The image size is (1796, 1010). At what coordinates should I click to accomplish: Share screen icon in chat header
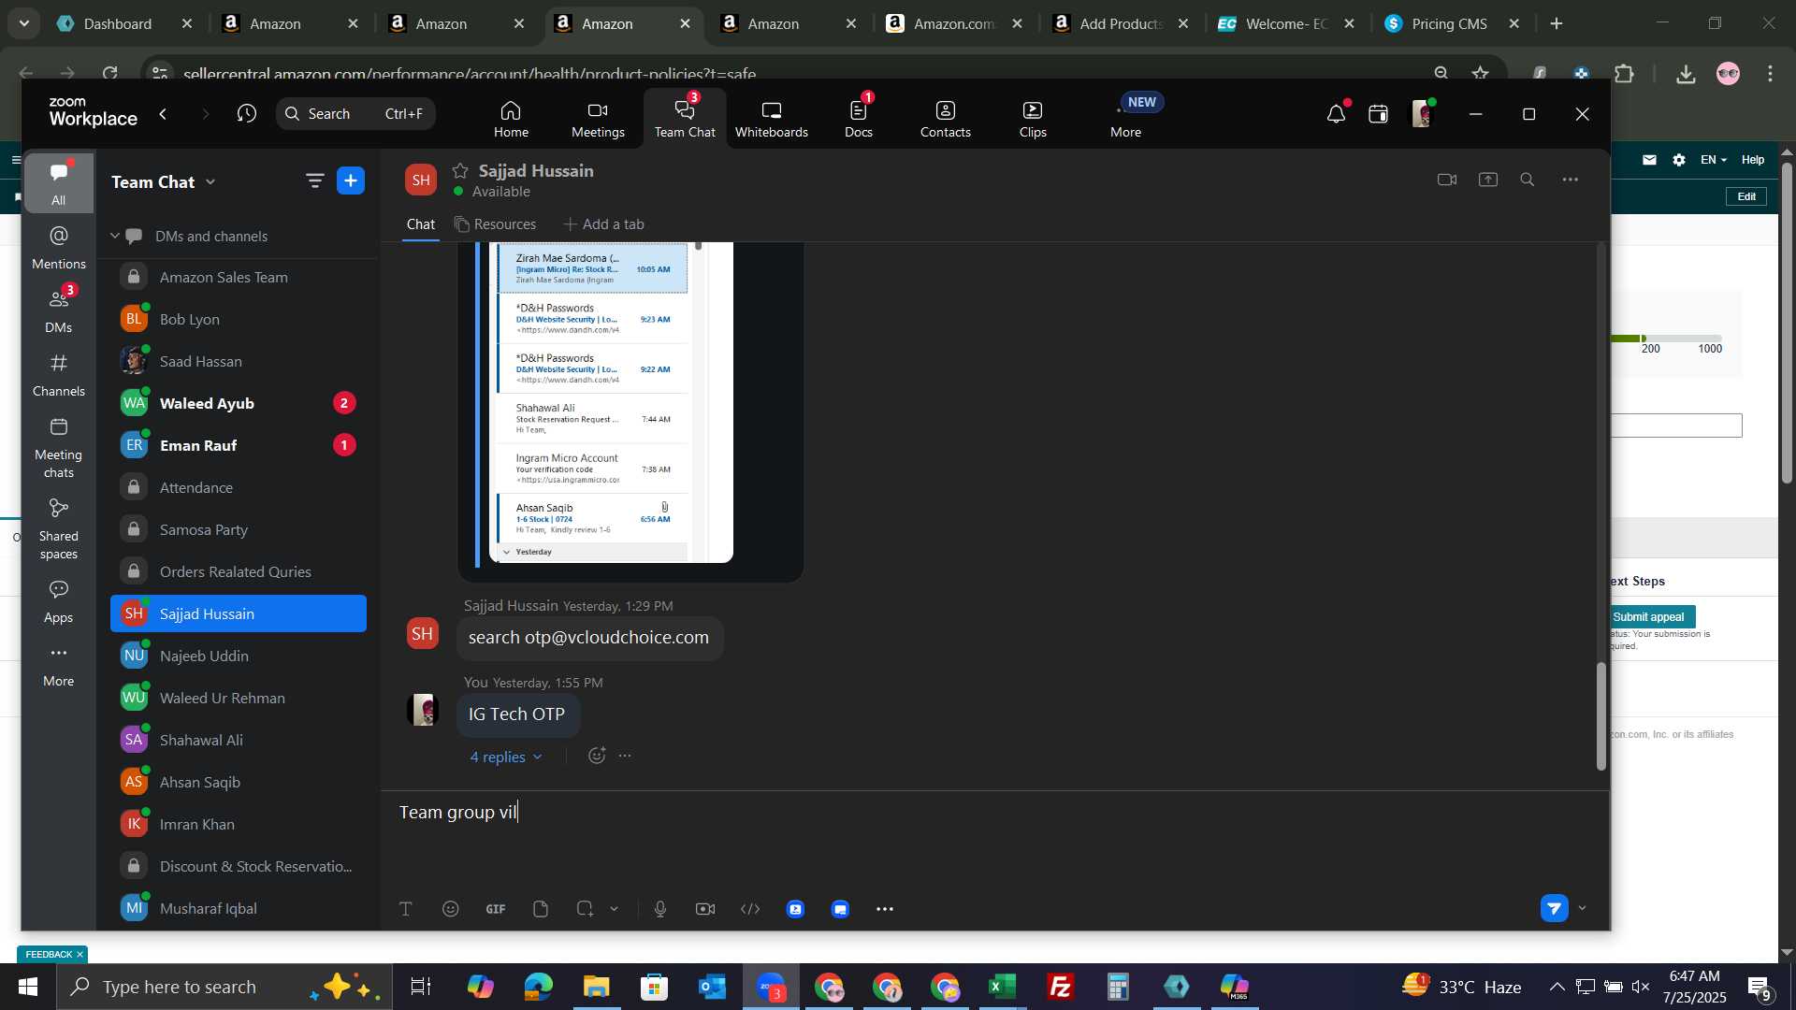tap(1488, 180)
